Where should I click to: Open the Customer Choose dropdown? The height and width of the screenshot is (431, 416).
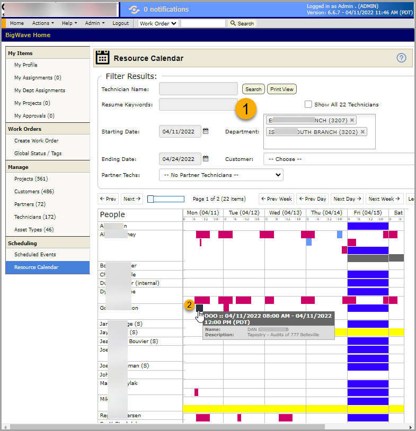[x=339, y=159]
